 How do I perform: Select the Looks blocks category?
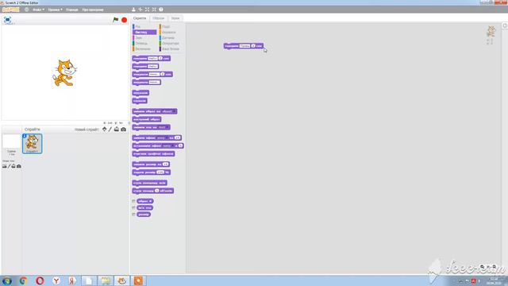(144, 32)
